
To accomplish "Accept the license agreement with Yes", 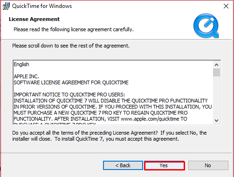I will (165, 165).
